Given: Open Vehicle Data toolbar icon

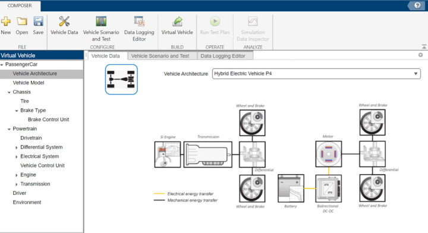Looking at the screenshot, I should (64, 21).
